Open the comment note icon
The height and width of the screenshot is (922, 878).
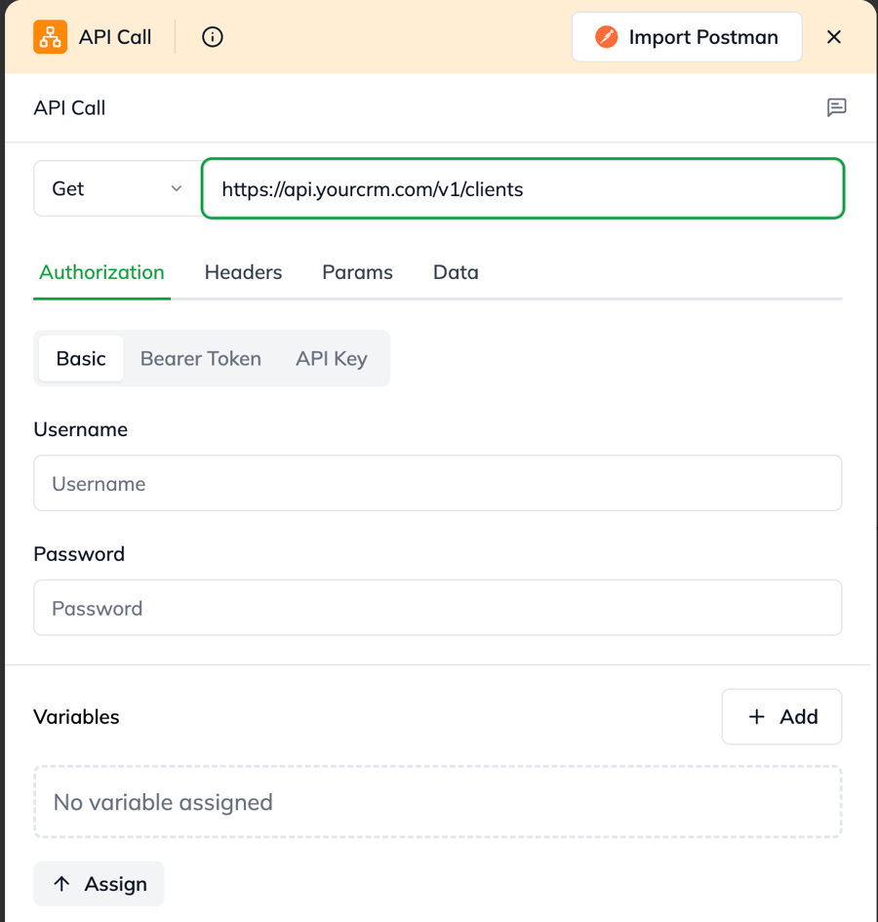click(x=836, y=107)
